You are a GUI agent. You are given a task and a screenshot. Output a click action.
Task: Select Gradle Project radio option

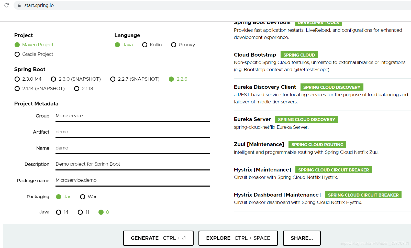34,54
